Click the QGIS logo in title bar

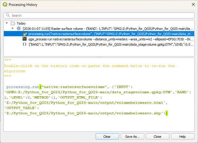coord(5,5)
